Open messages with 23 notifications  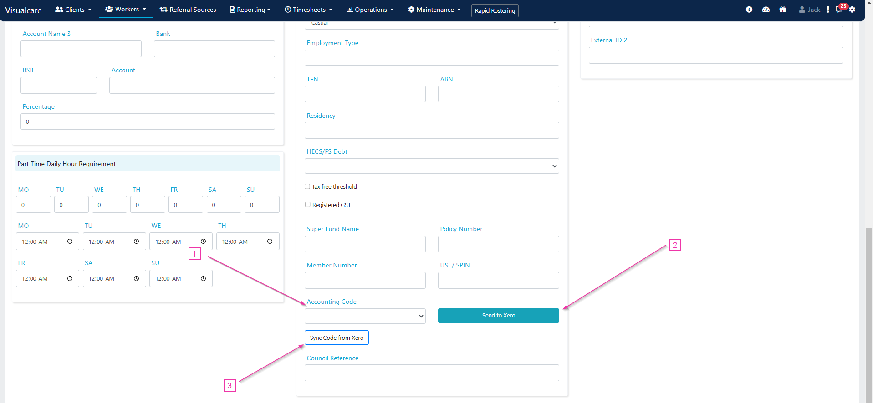[x=839, y=10]
